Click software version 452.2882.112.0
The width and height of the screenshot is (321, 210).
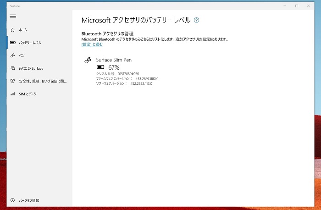141,83
